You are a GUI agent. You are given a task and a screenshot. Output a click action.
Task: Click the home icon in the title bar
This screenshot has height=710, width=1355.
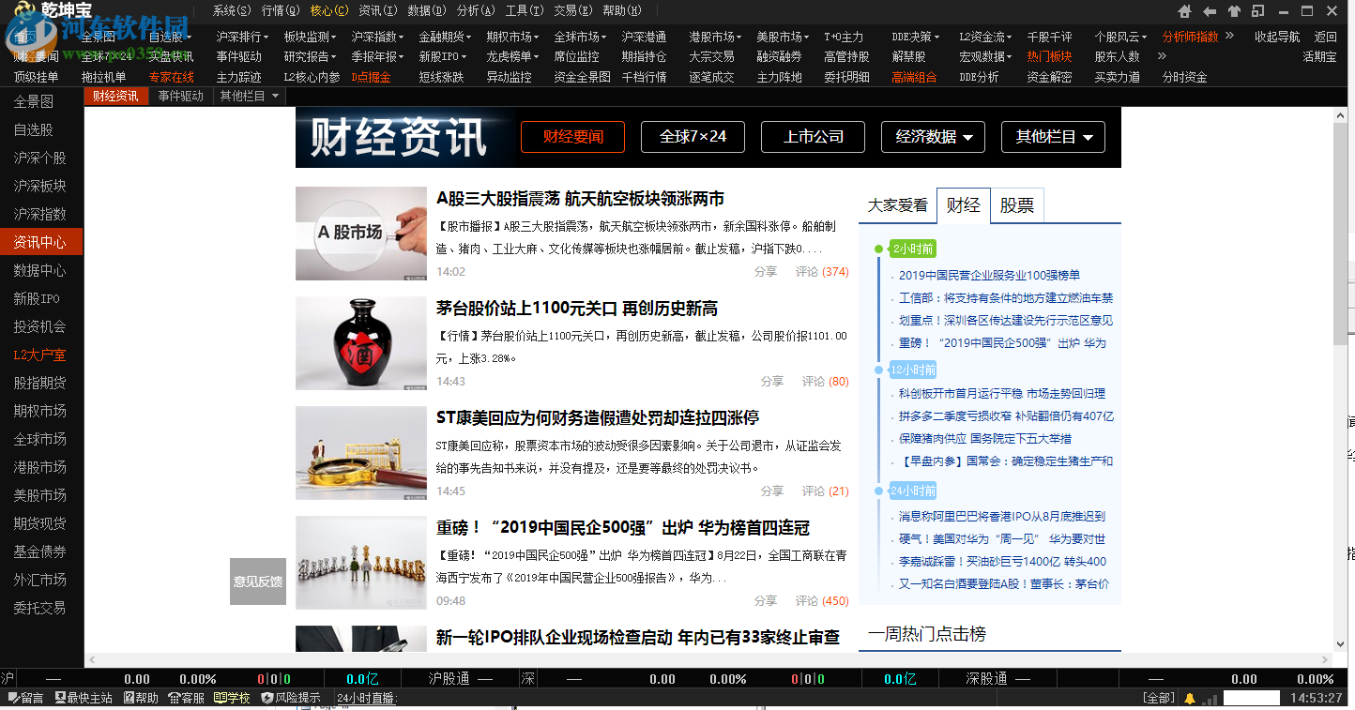pyautogui.click(x=1185, y=11)
